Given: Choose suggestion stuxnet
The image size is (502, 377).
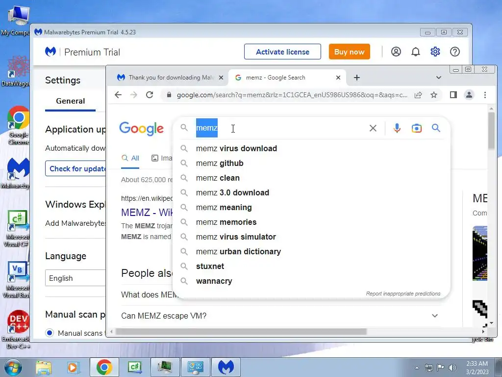Looking at the screenshot, I should pyautogui.click(x=311, y=267).
